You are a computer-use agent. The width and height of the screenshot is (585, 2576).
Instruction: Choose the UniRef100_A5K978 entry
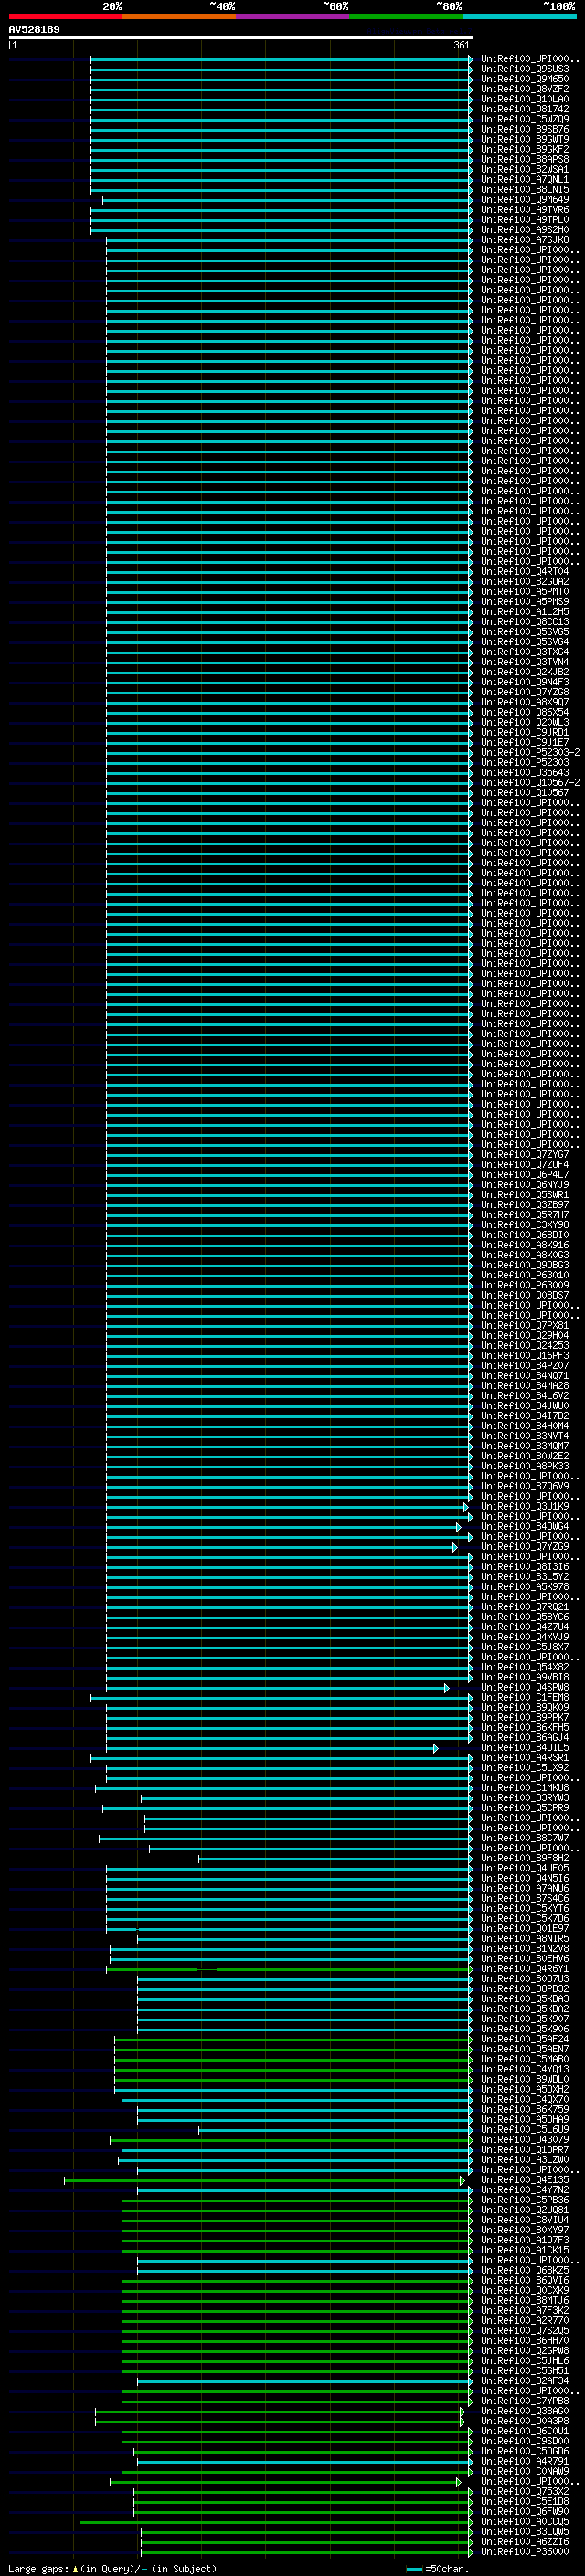(525, 1587)
